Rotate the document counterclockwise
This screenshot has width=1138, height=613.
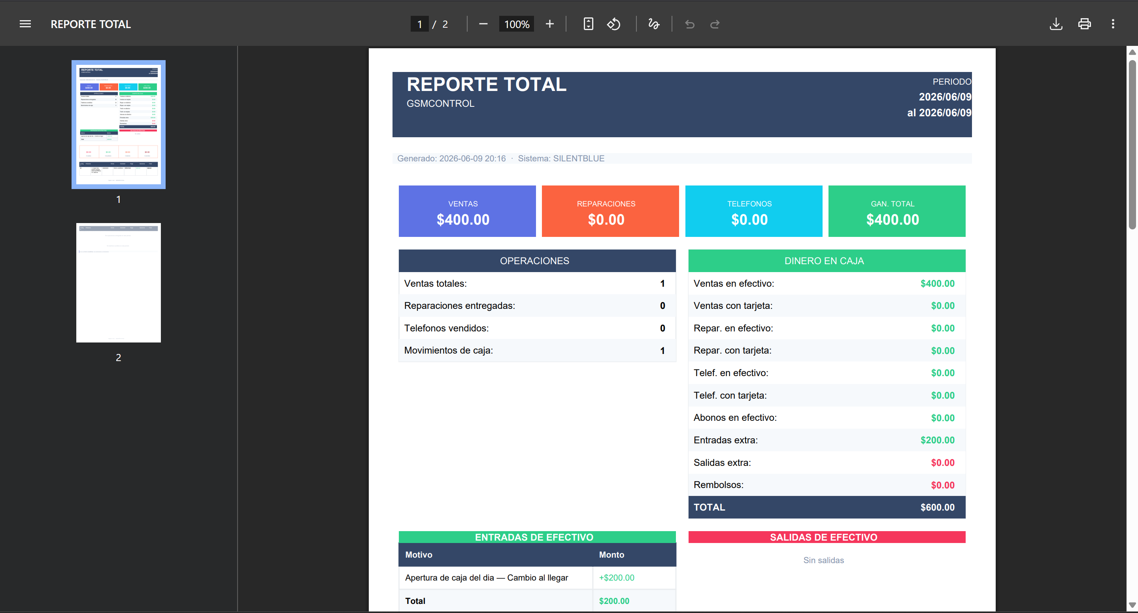point(614,24)
